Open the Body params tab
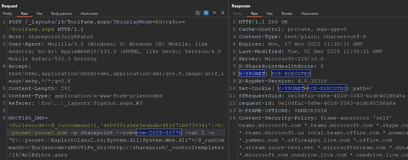 coord(61,14)
